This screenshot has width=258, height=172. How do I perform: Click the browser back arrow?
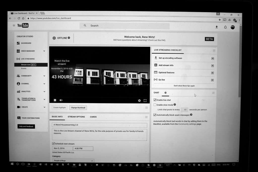(10, 18)
